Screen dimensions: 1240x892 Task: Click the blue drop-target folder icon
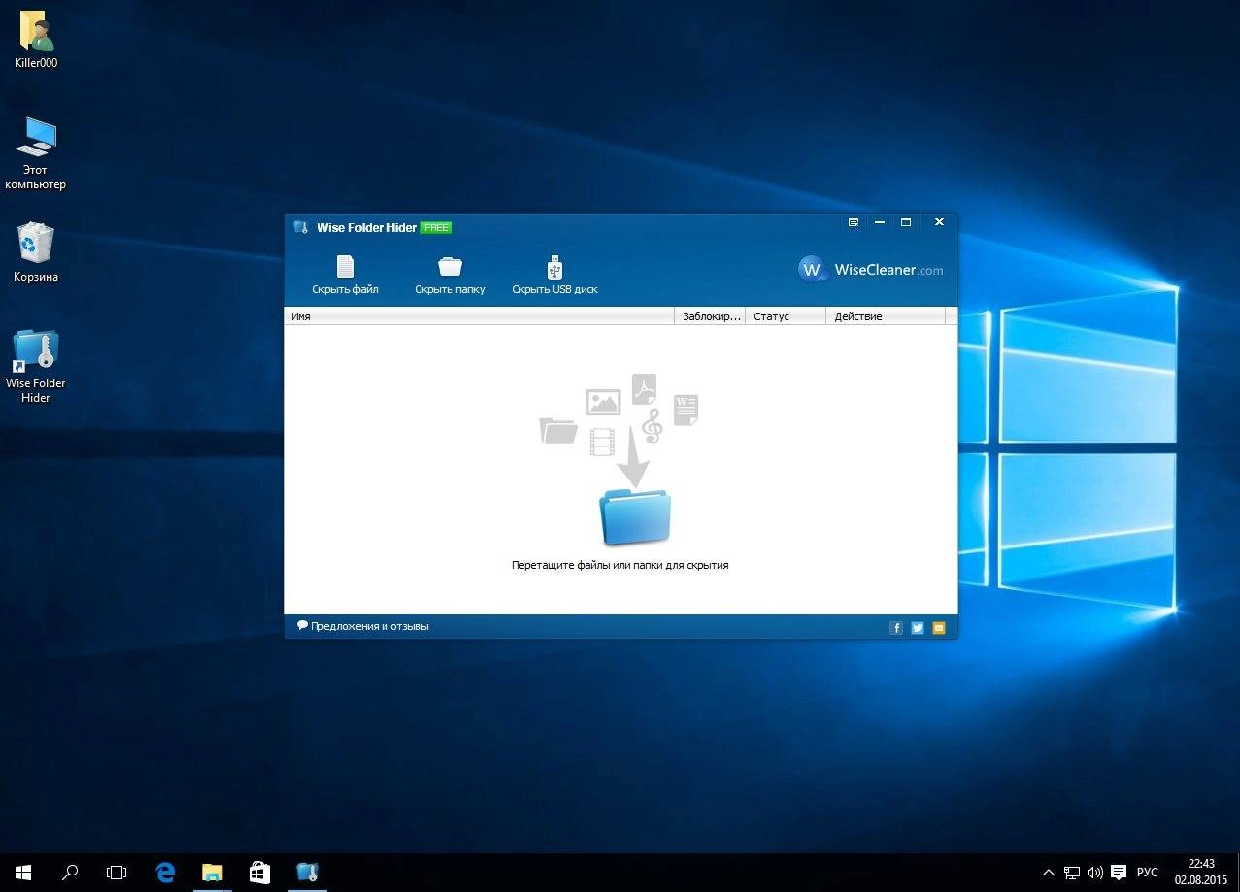(635, 517)
